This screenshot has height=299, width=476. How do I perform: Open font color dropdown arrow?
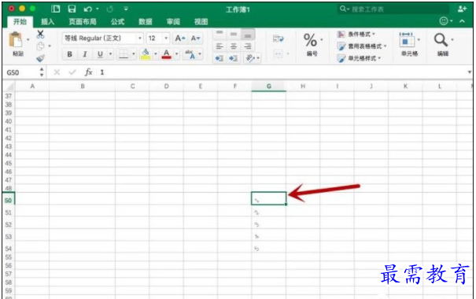(177, 54)
